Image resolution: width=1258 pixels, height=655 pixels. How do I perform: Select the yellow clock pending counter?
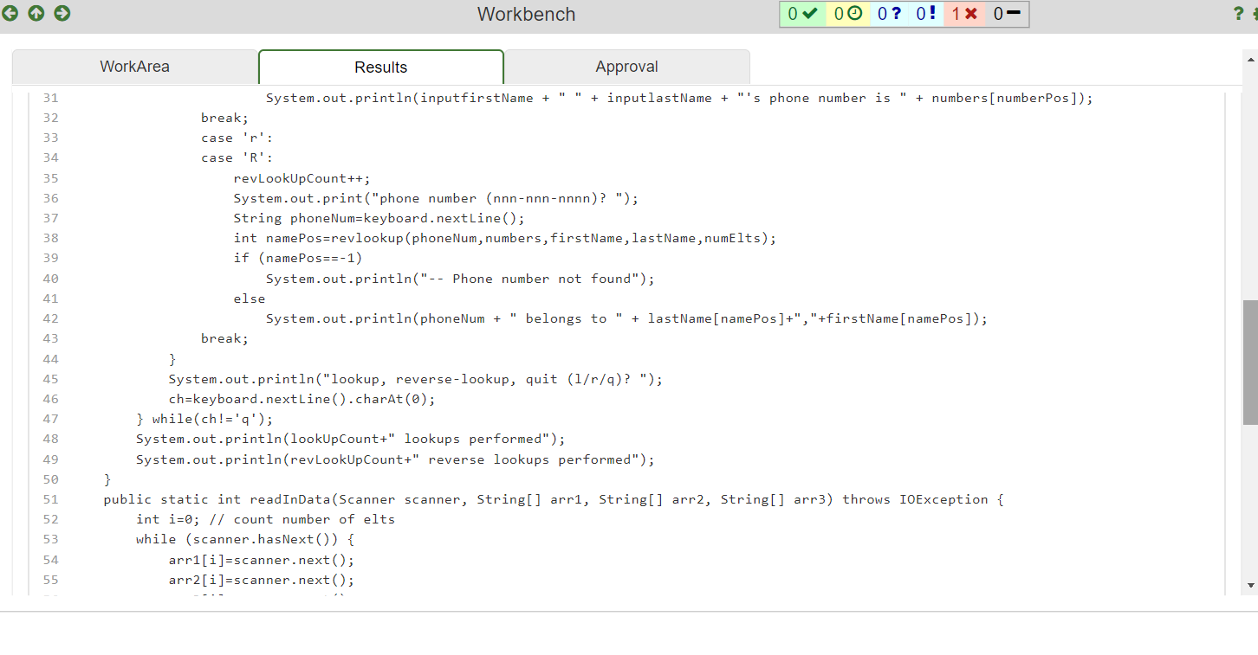point(846,13)
